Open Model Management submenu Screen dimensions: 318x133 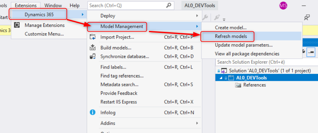pyautogui.click(x=144, y=26)
